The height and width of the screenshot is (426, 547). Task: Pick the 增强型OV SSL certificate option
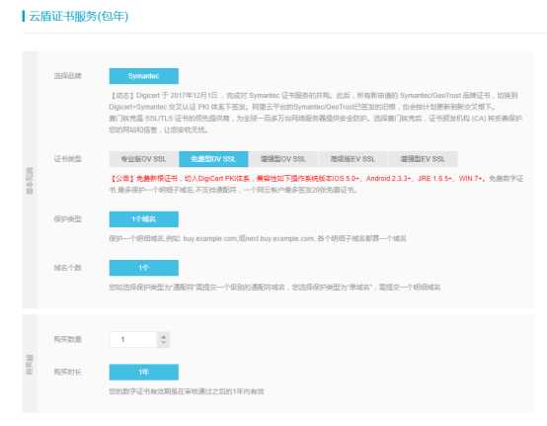[283, 159]
